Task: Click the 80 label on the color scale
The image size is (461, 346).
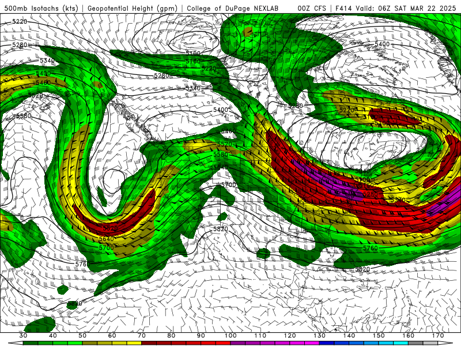Action: pos(171,336)
